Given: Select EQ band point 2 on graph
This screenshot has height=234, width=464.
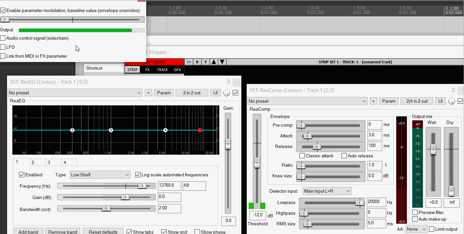Looking at the screenshot, I should 72,130.
